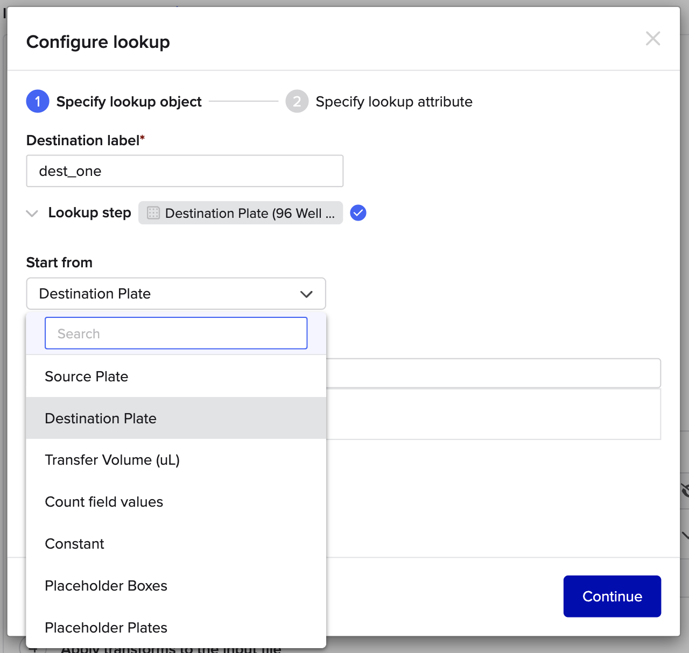Click the plate grid icon in Lookup step chip
Image resolution: width=689 pixels, height=653 pixels.
153,213
